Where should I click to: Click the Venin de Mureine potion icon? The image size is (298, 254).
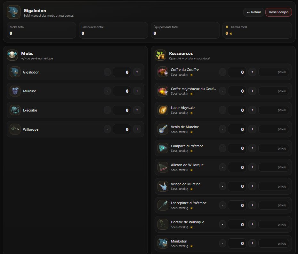[163, 129]
